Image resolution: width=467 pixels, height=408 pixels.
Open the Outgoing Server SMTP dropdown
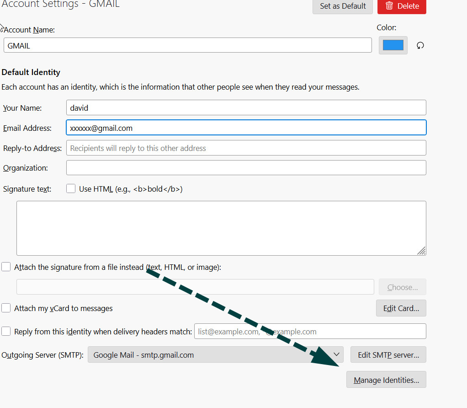click(215, 355)
